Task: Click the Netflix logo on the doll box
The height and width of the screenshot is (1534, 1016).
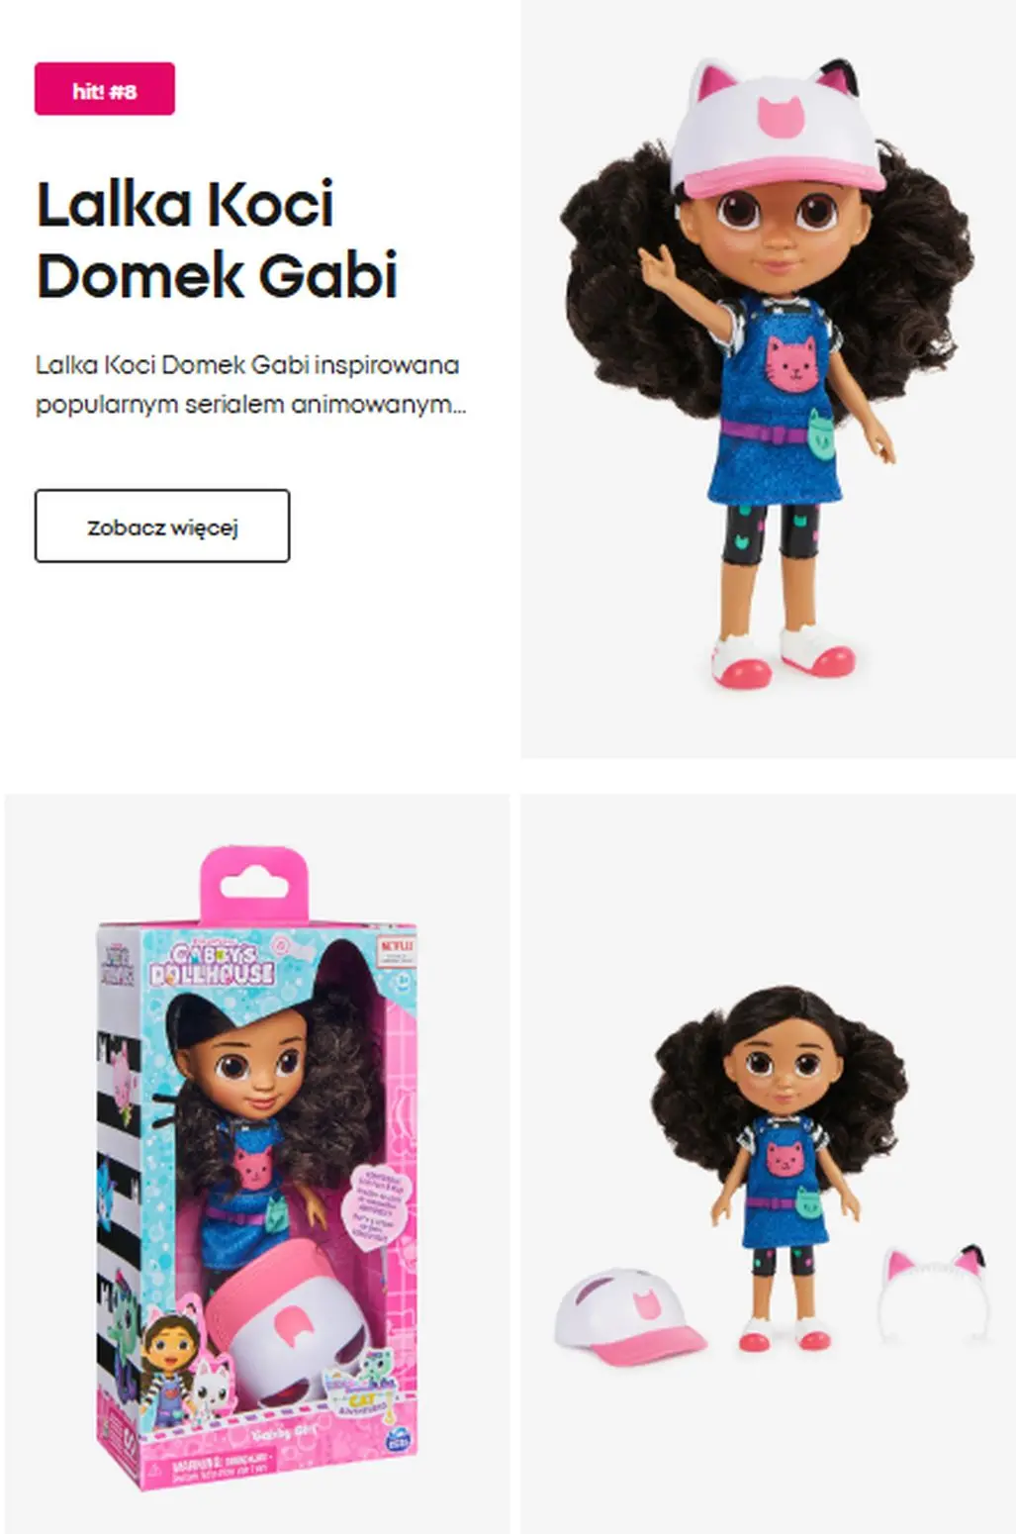Action: tap(397, 949)
